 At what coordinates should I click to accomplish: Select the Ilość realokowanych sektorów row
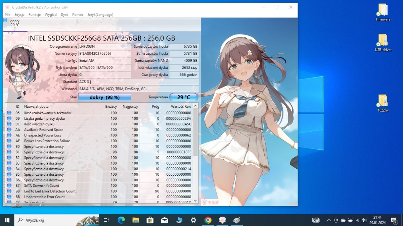click(99, 113)
